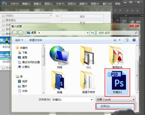Click 确定 in the filter gallery
145x115 pixels.
pos(82,16)
